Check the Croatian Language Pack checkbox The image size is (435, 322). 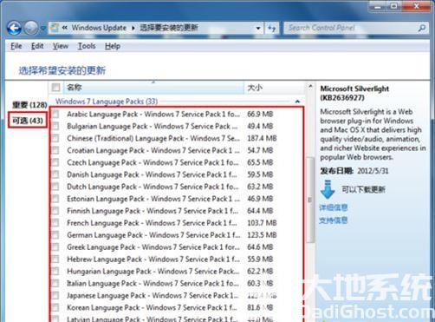[x=55, y=150]
